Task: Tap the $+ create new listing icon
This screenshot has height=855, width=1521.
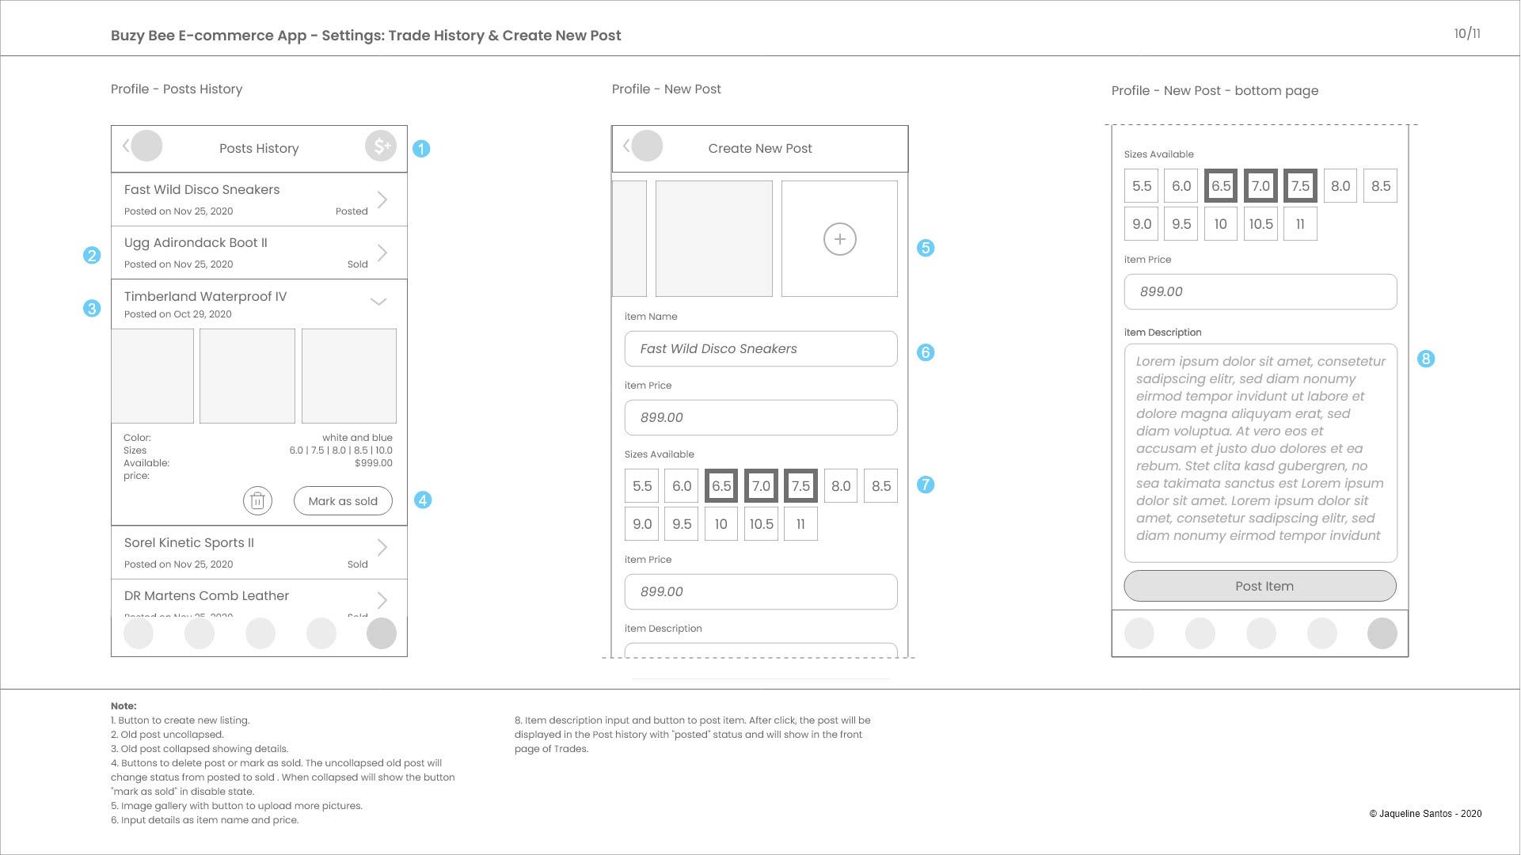Action: click(381, 146)
